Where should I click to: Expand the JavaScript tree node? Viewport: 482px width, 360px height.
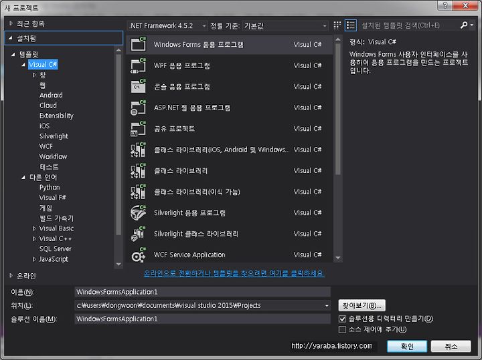point(34,259)
